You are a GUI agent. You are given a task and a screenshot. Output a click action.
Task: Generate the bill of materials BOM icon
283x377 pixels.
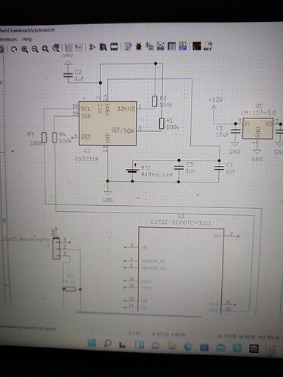(183, 46)
